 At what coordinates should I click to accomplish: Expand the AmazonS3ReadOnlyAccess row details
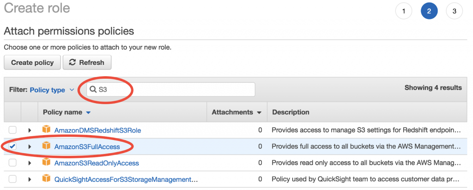(30, 163)
